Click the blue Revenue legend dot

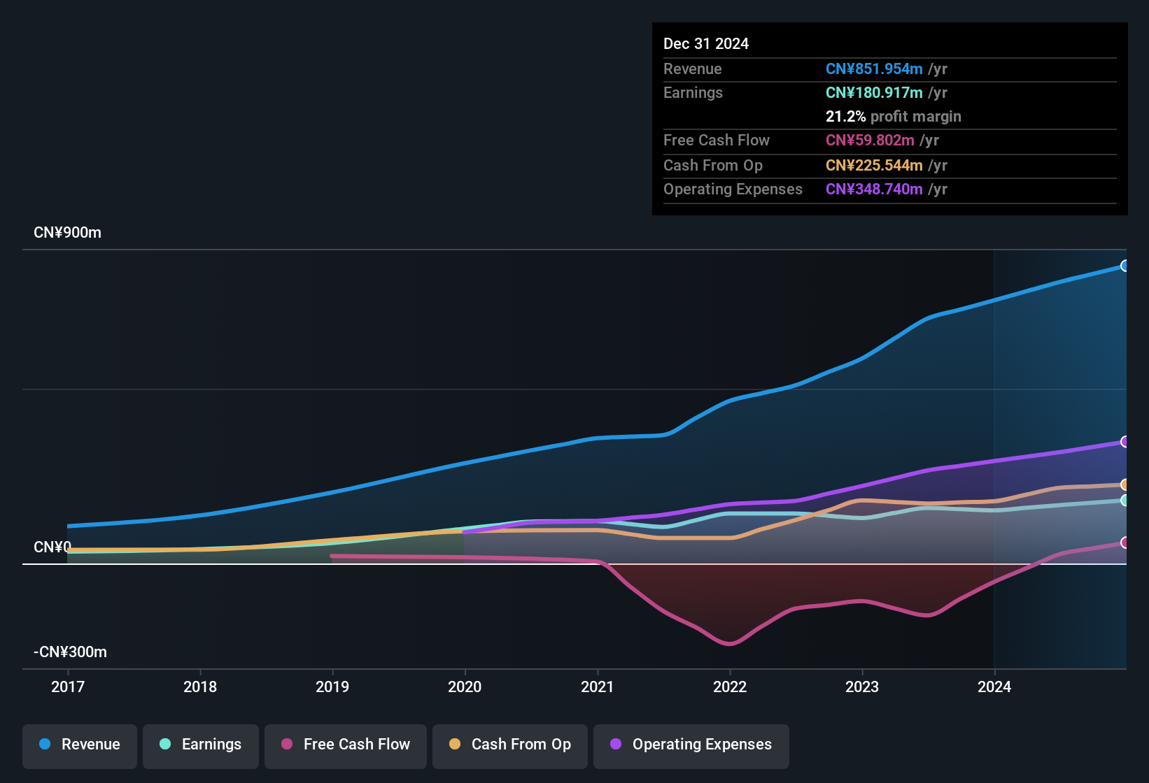[x=45, y=744]
